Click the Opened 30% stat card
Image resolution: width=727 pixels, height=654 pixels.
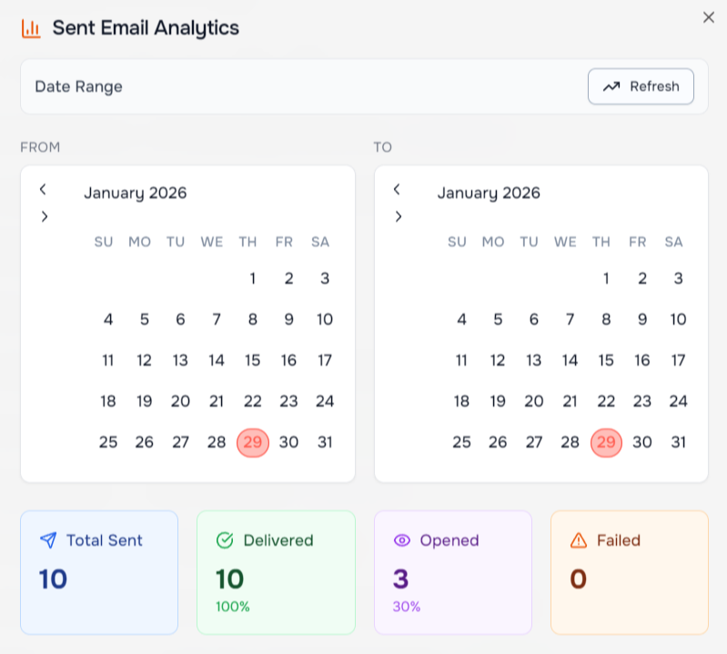click(x=452, y=572)
